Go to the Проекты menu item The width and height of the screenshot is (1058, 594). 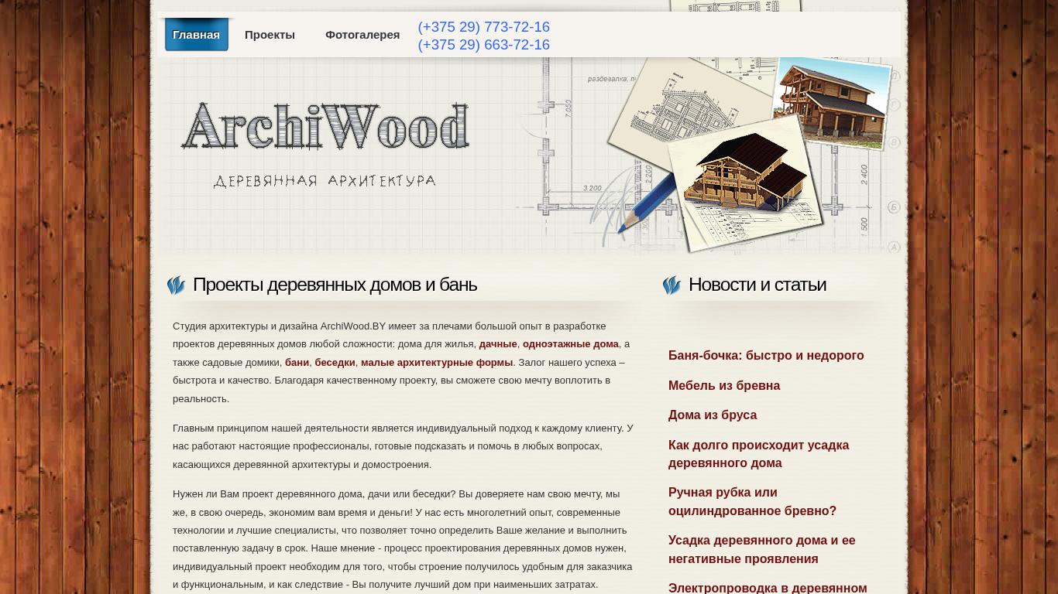tap(270, 35)
